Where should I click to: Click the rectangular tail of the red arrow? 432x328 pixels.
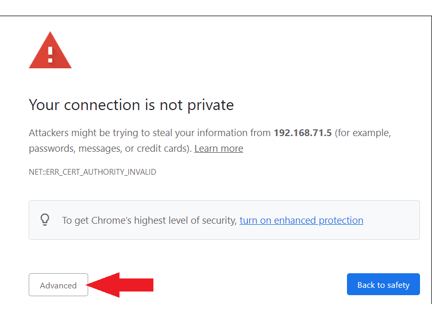pyautogui.click(x=136, y=285)
